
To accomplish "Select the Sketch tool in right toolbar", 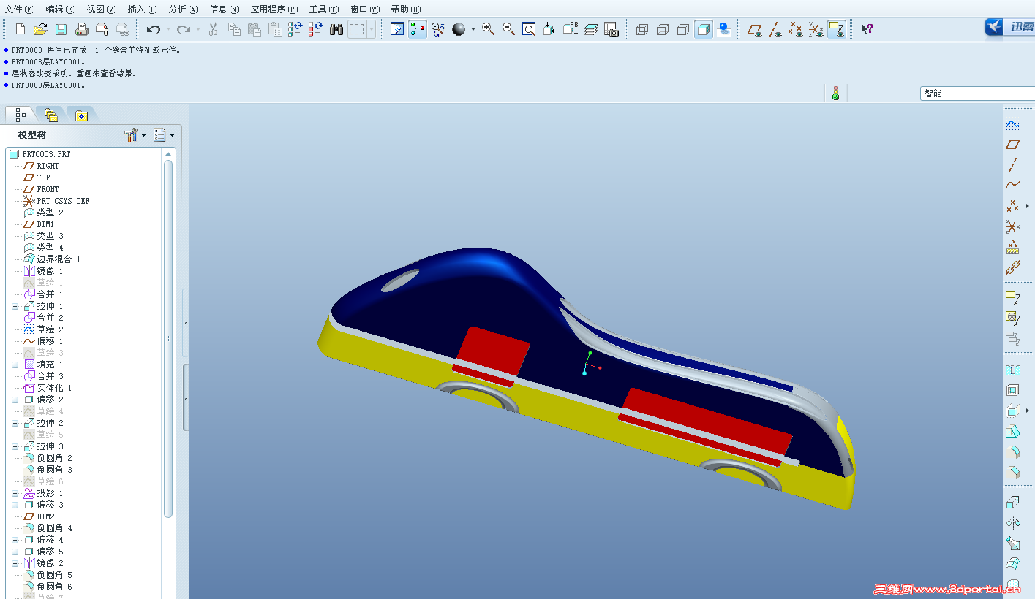I will (x=1012, y=124).
